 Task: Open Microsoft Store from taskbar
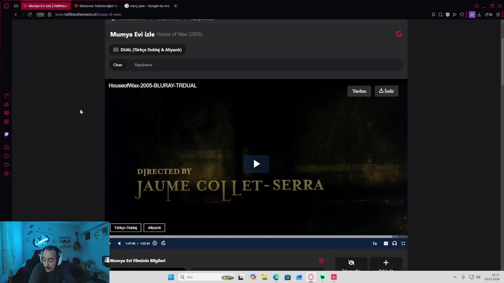tap(288, 277)
